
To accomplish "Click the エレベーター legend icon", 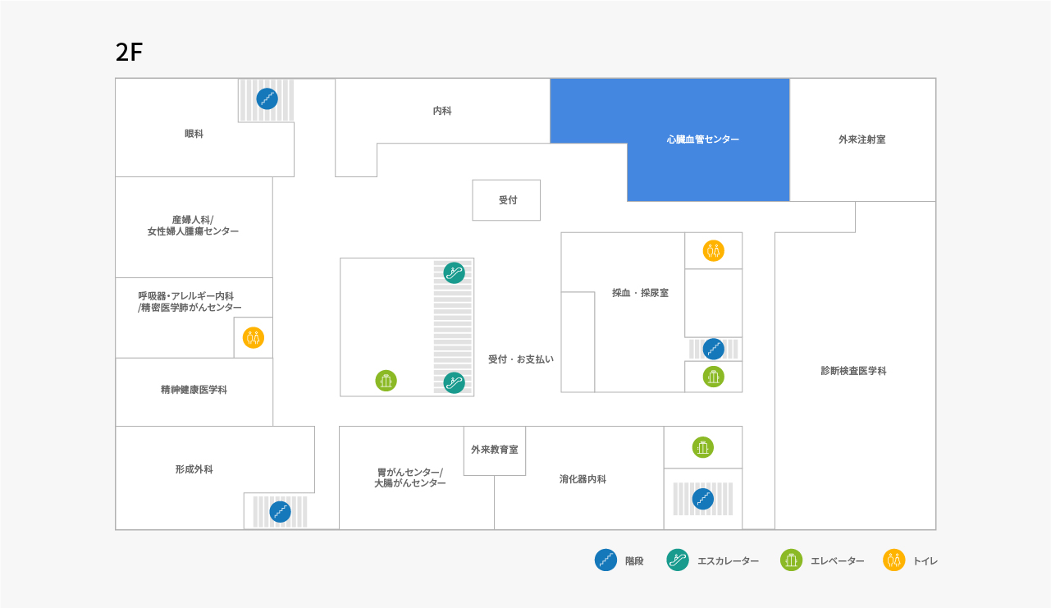I will [792, 560].
